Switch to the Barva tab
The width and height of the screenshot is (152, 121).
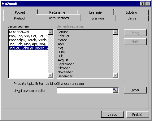132,18
